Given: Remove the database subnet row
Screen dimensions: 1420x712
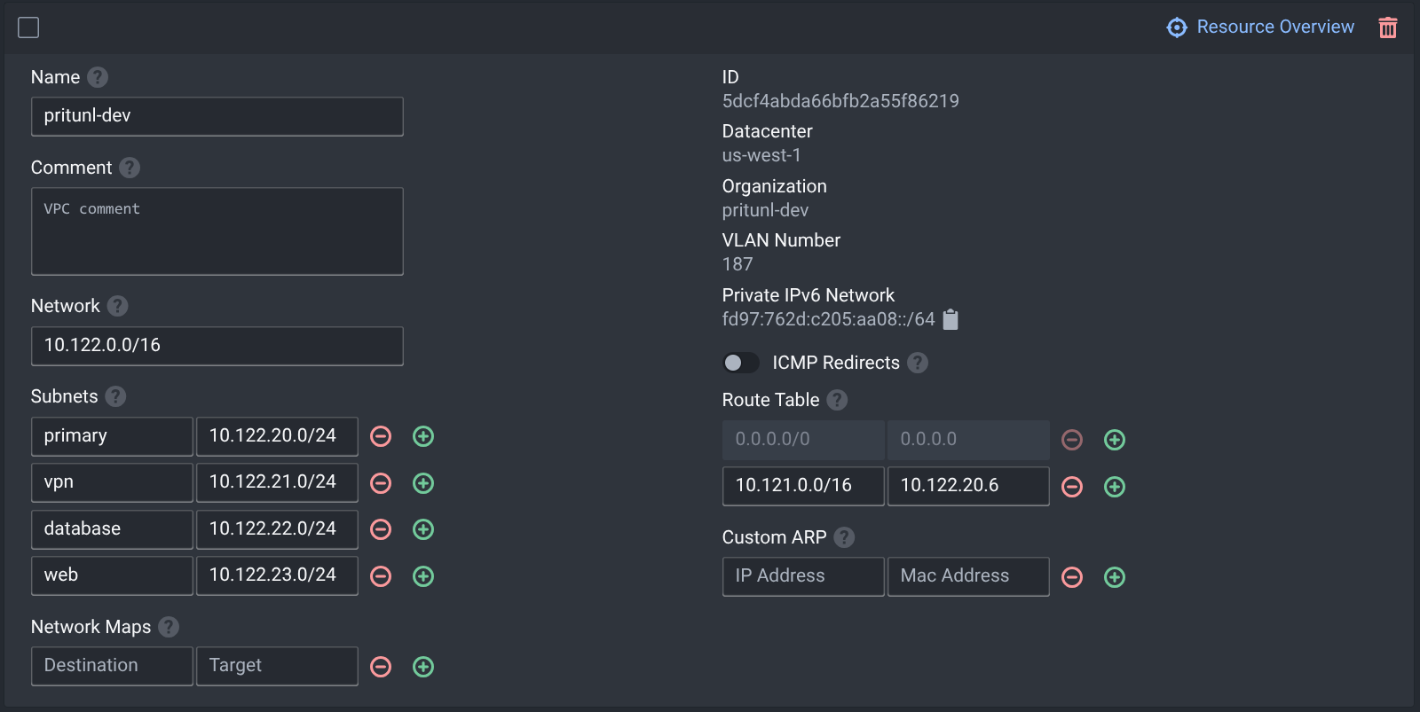Looking at the screenshot, I should [x=381, y=529].
